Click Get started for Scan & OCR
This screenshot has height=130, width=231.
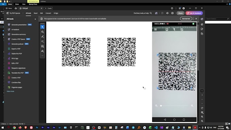point(186,19)
